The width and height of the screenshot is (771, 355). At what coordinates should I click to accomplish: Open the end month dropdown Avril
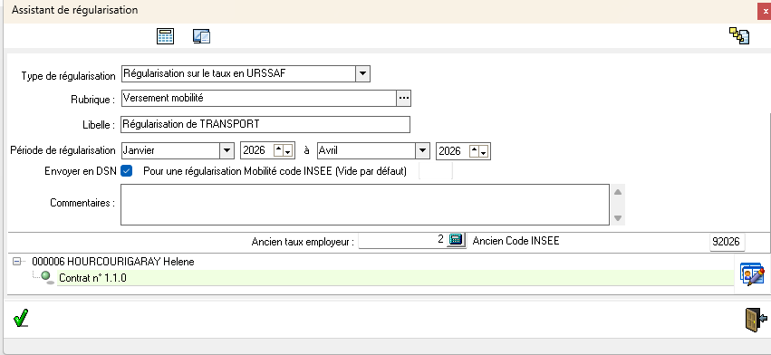(x=423, y=151)
